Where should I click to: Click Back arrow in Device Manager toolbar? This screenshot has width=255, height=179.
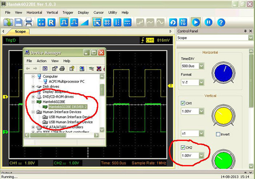pos(28,68)
